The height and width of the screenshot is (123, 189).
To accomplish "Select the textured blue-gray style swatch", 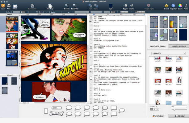I will click(14, 81).
